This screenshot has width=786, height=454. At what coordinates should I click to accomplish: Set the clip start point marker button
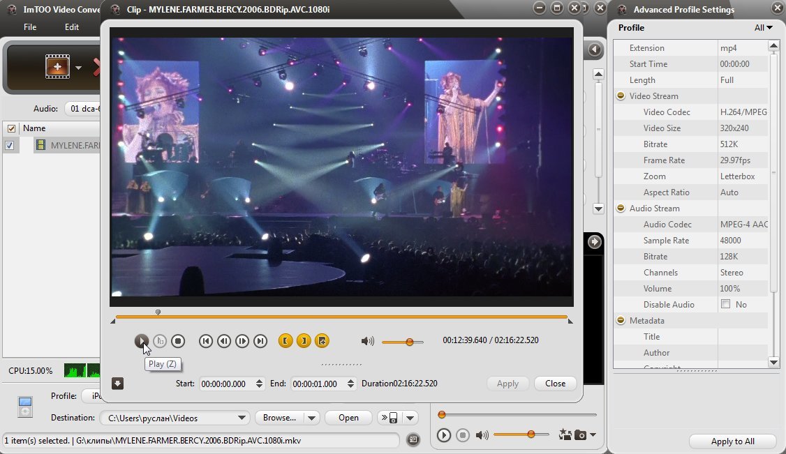click(286, 341)
